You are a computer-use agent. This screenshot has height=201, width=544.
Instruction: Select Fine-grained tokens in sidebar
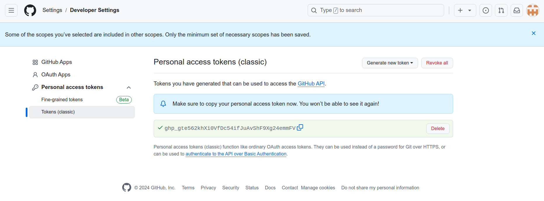tap(62, 100)
